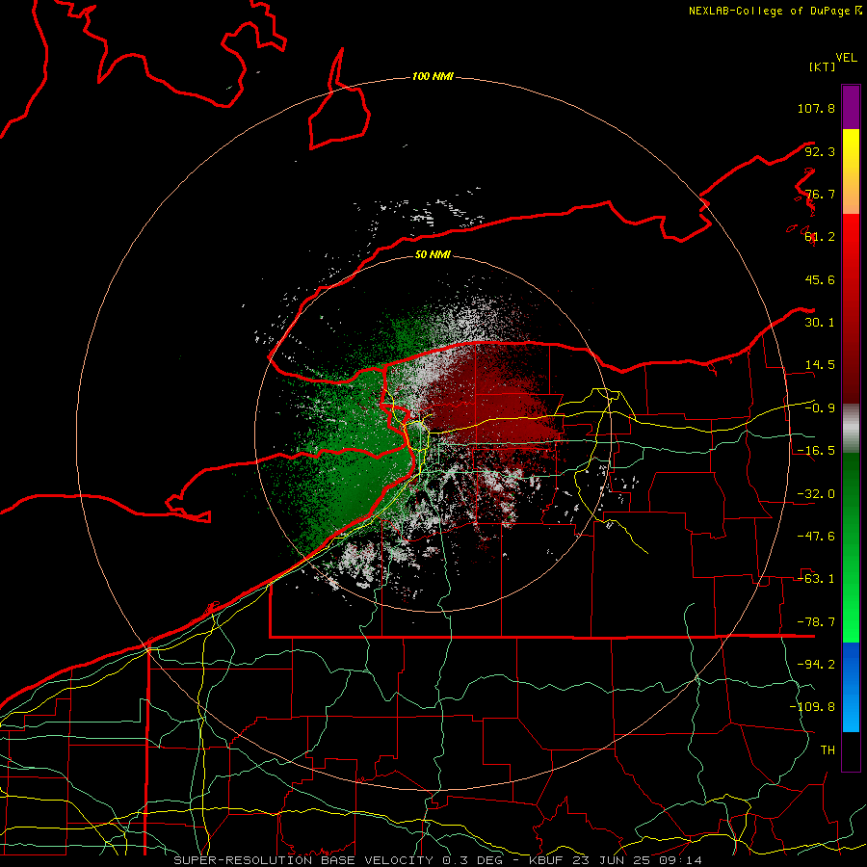Select the 50 NMI range ring label
Screen dimensions: 867x867
tap(433, 254)
